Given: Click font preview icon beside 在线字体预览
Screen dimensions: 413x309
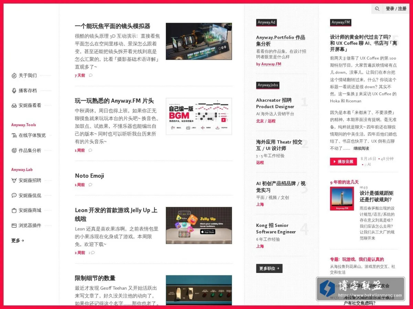Looking at the screenshot, I should (14, 136).
